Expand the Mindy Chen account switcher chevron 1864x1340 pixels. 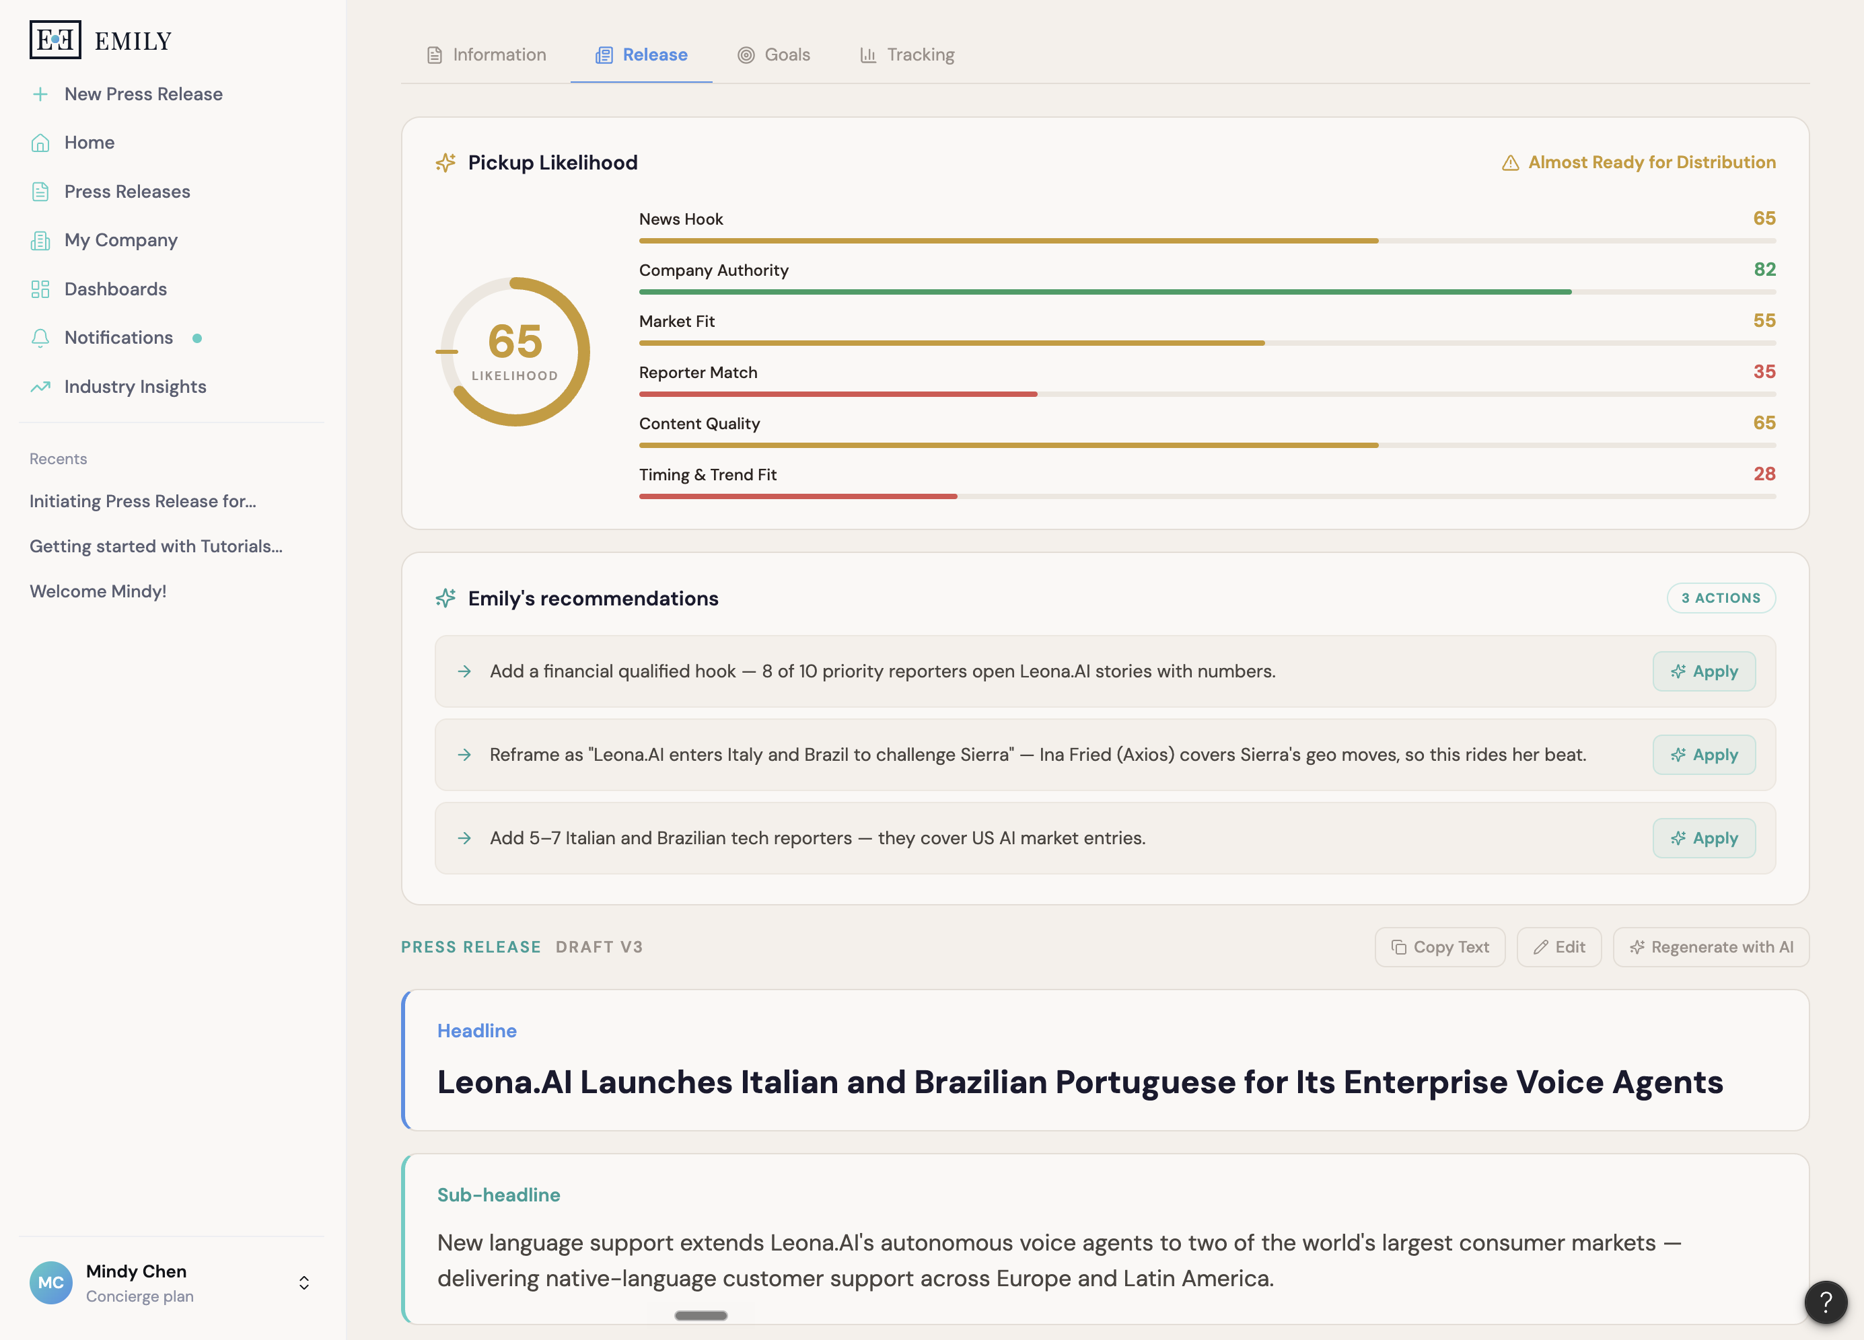point(304,1283)
